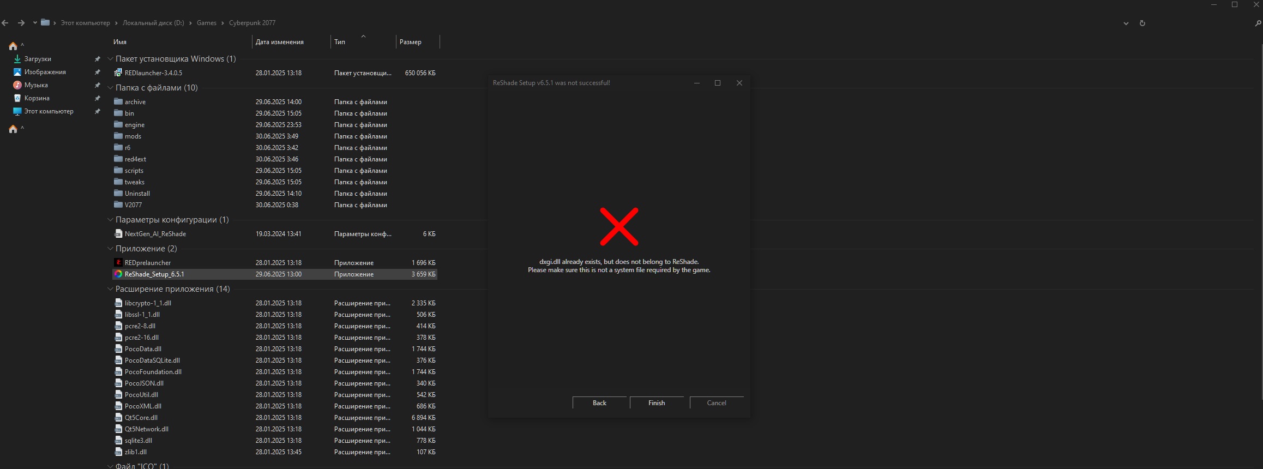Click the pin icon next to 'Загрузки'
1263x469 pixels.
click(x=97, y=59)
